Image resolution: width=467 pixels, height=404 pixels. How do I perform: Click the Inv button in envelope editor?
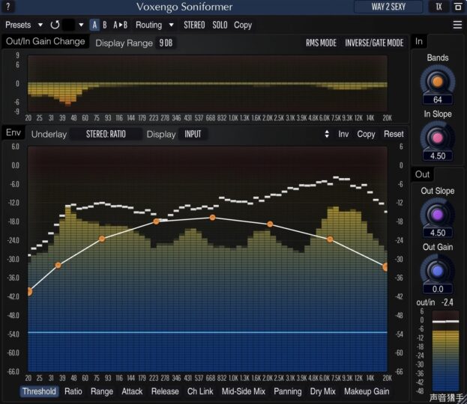[x=343, y=135]
